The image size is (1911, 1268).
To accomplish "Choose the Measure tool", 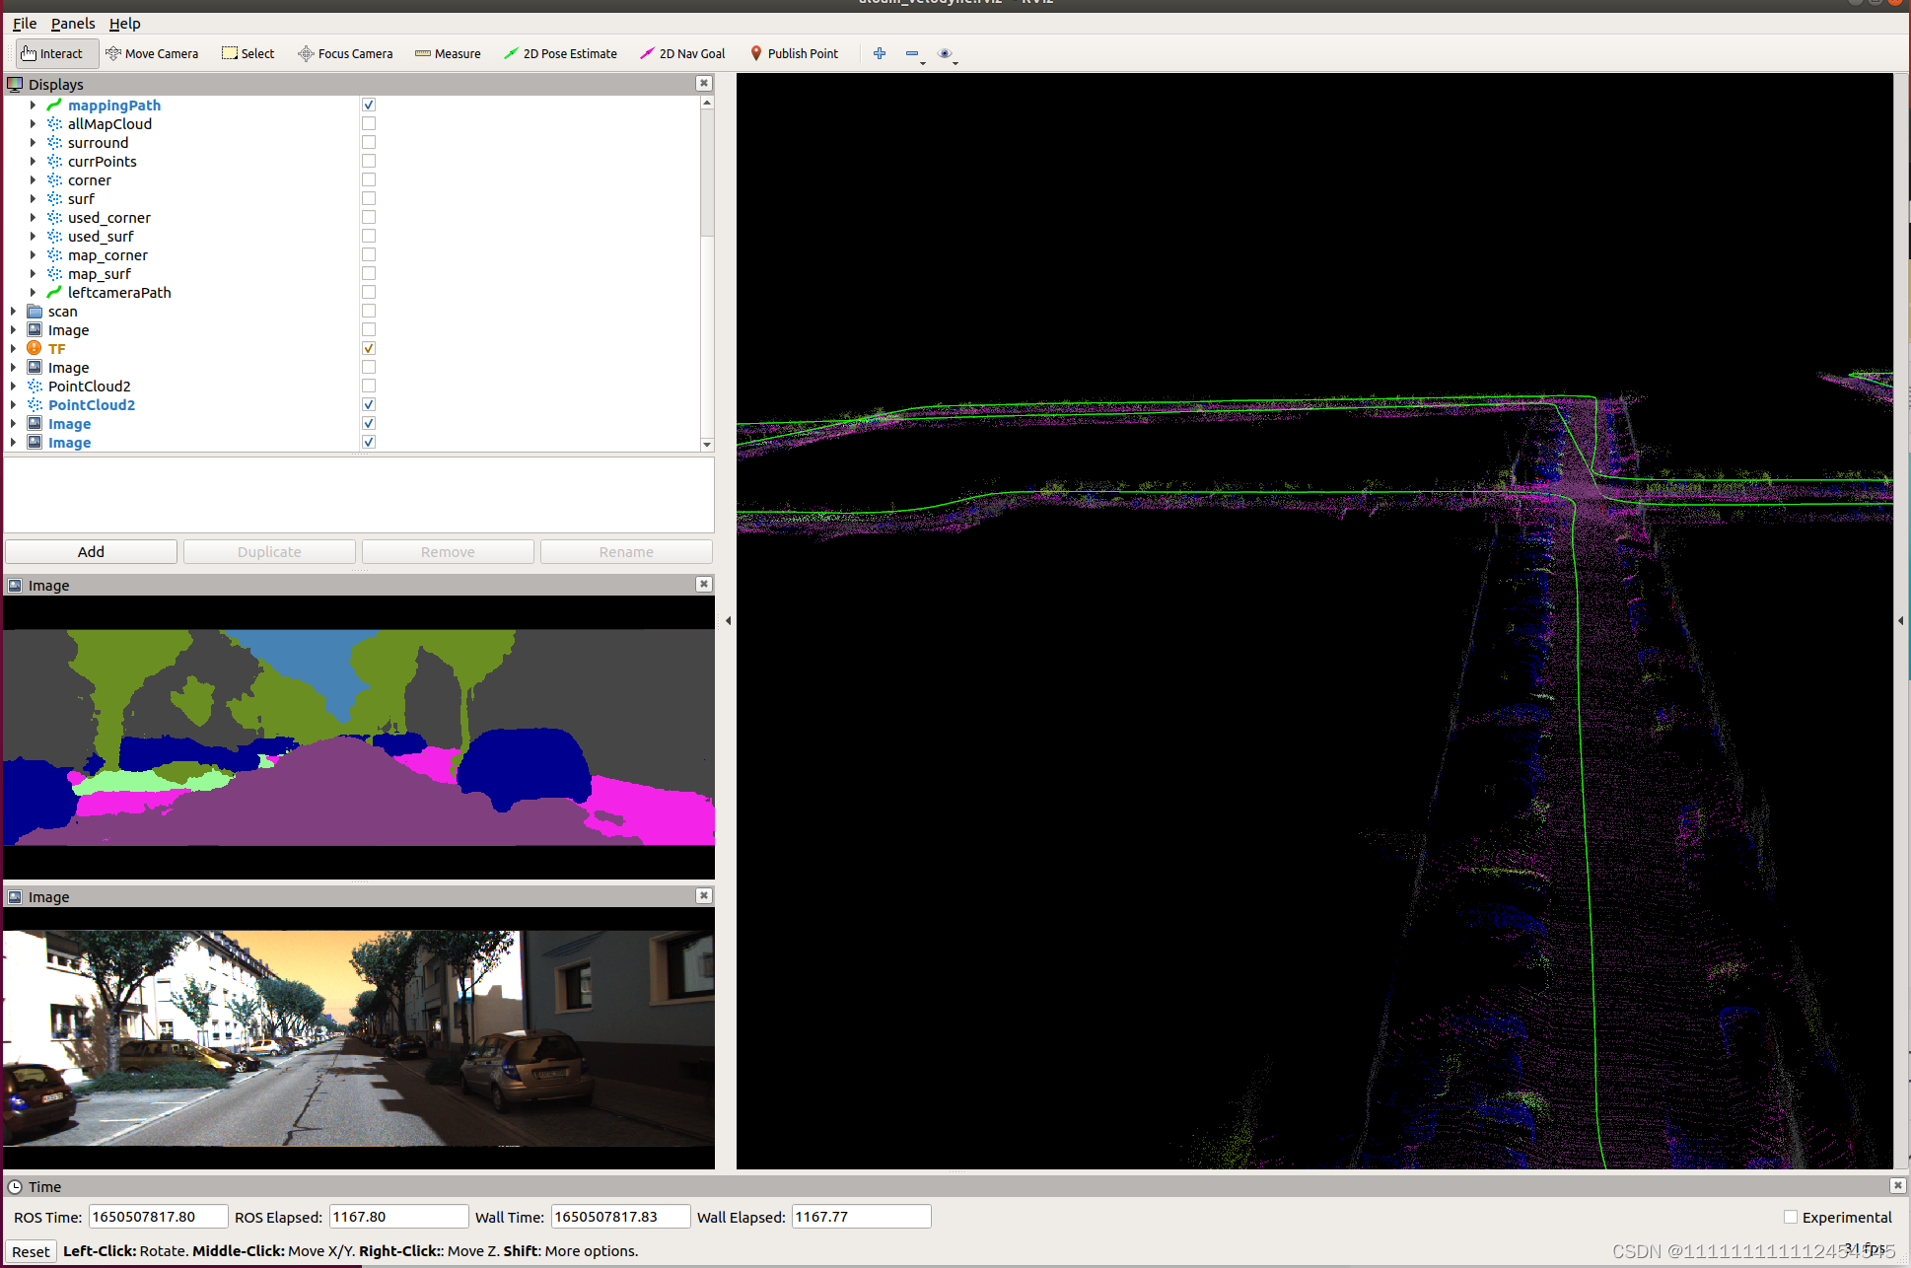I will (x=448, y=53).
